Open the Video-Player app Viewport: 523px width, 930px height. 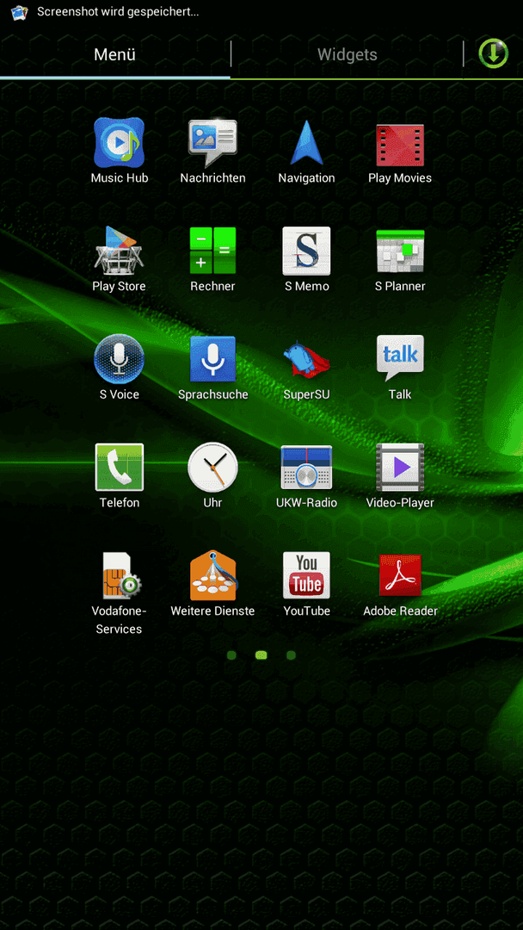pos(400,468)
